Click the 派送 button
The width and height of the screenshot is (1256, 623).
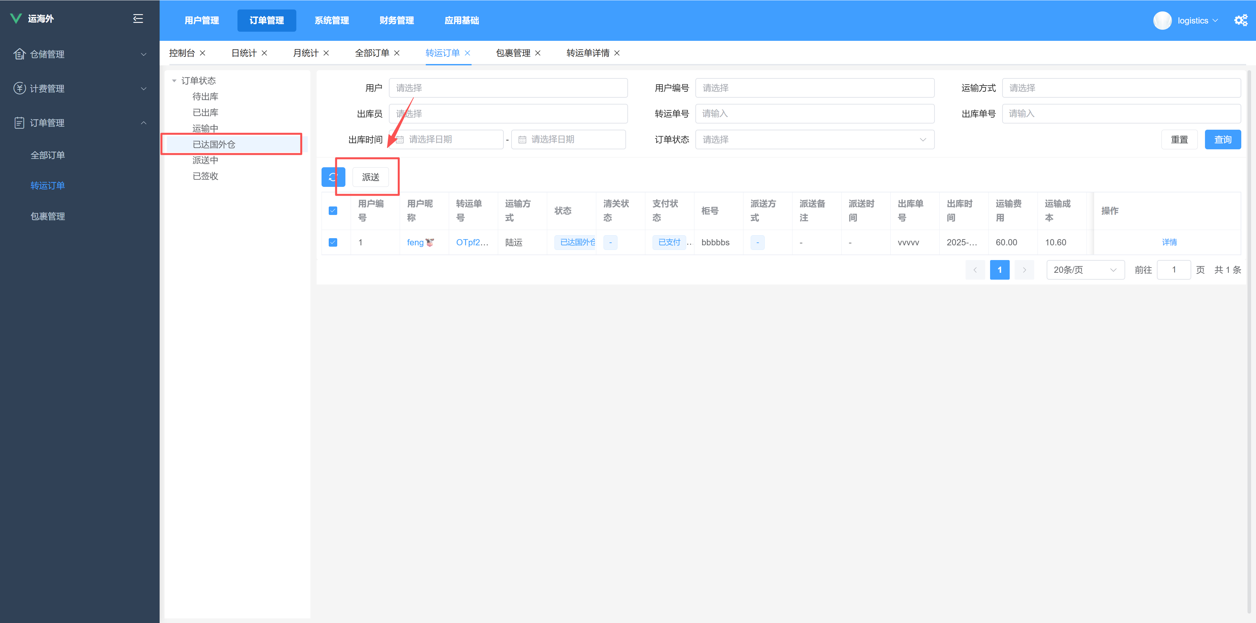[371, 177]
